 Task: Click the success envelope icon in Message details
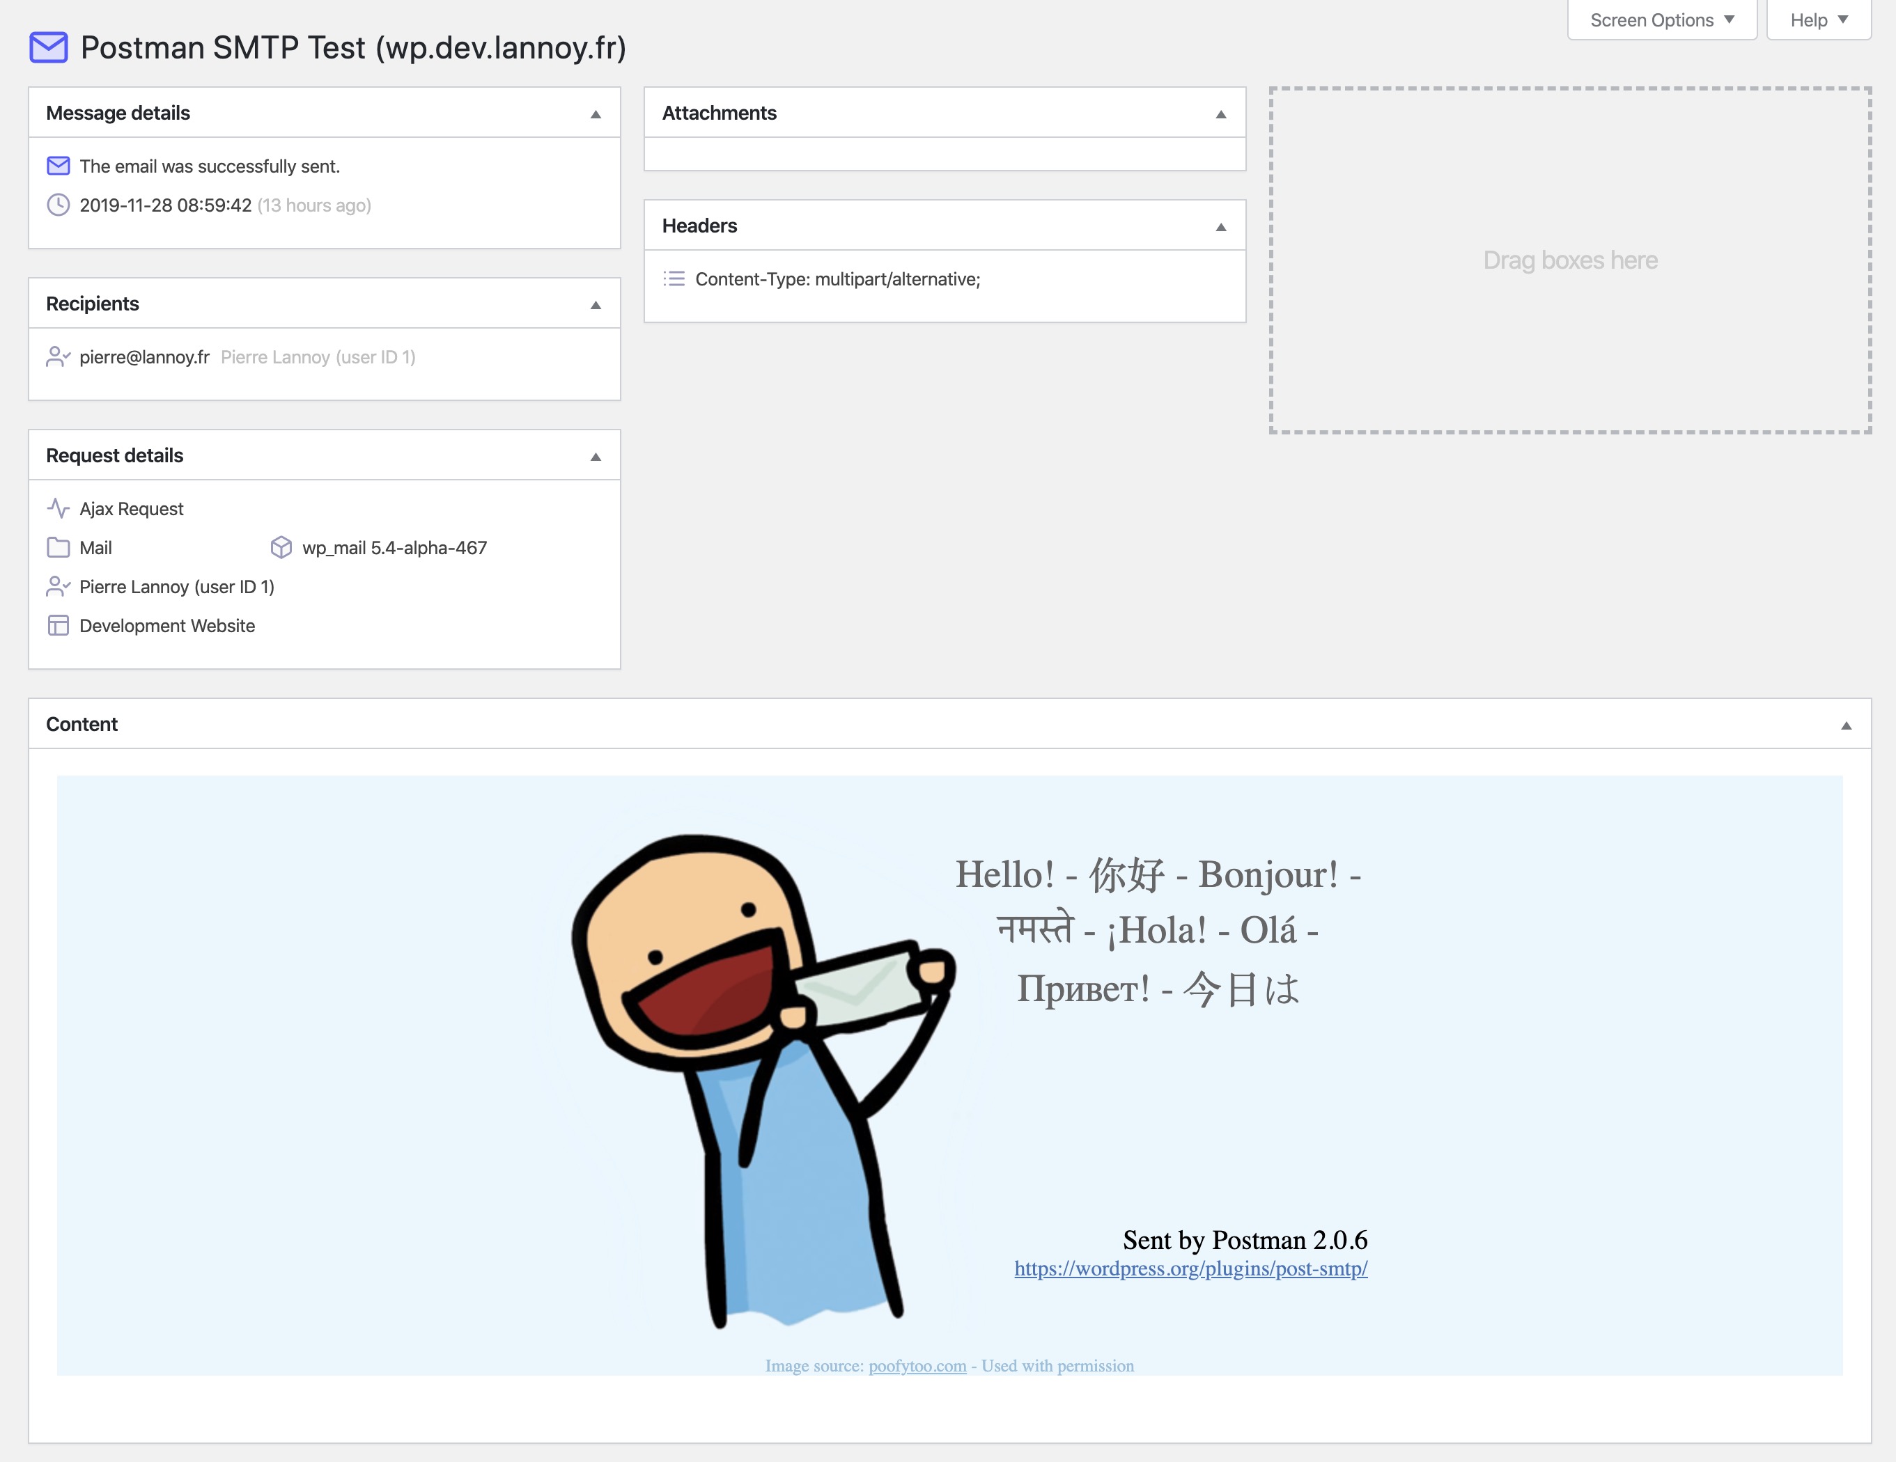(x=59, y=165)
